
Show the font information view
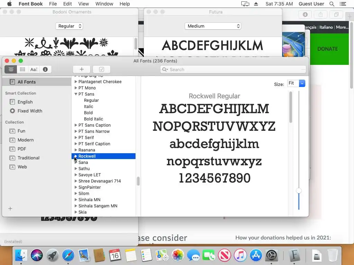(x=45, y=69)
